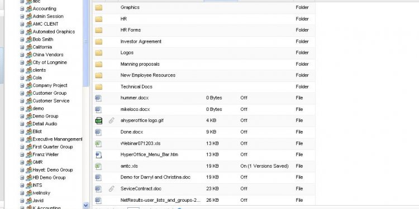The width and height of the screenshot is (419, 209).
Task: Click the Excel icon beside amtc.xls
Action: [98, 166]
